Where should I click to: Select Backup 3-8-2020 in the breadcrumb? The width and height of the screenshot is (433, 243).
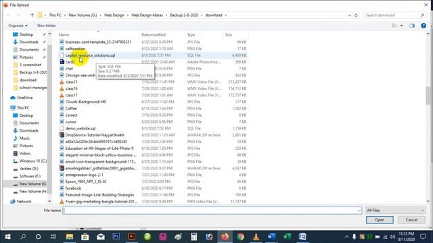(x=184, y=15)
